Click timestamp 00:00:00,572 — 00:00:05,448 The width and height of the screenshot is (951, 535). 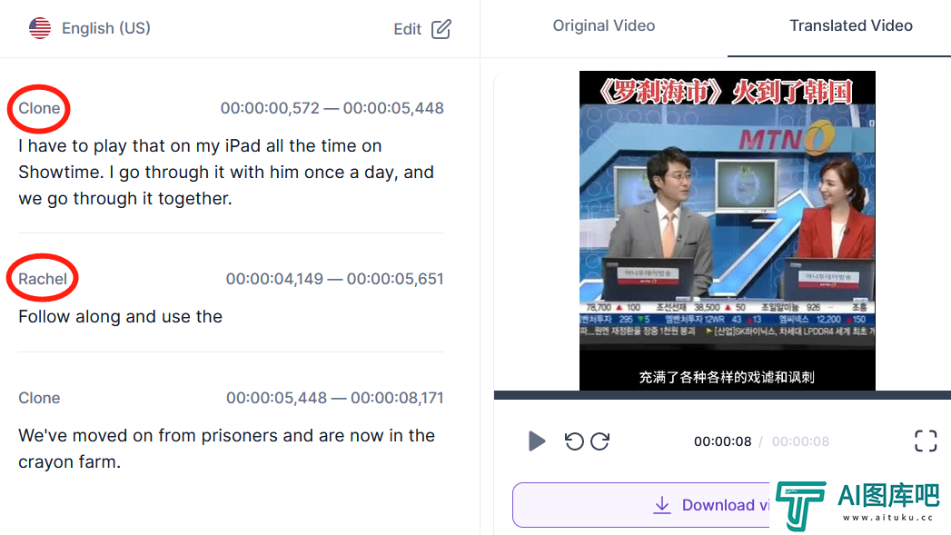click(332, 108)
